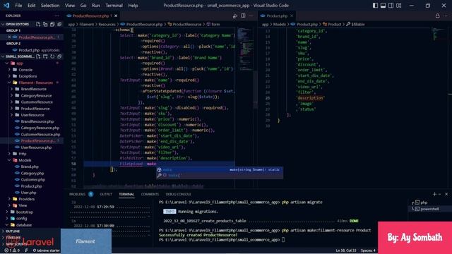Viewport: 452px width, 254px height.
Task: Toggle primary side bar layout icon
Action: (x=375, y=6)
